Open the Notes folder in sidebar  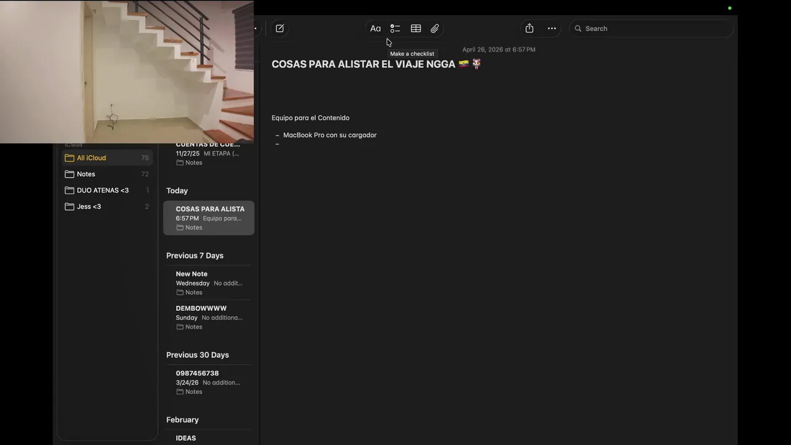click(107, 174)
